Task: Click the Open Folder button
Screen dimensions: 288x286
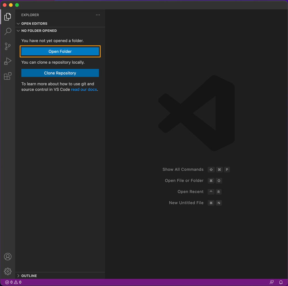Action: [x=60, y=52]
